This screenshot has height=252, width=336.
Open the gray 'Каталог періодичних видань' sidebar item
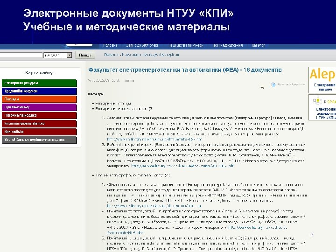(x=39, y=140)
